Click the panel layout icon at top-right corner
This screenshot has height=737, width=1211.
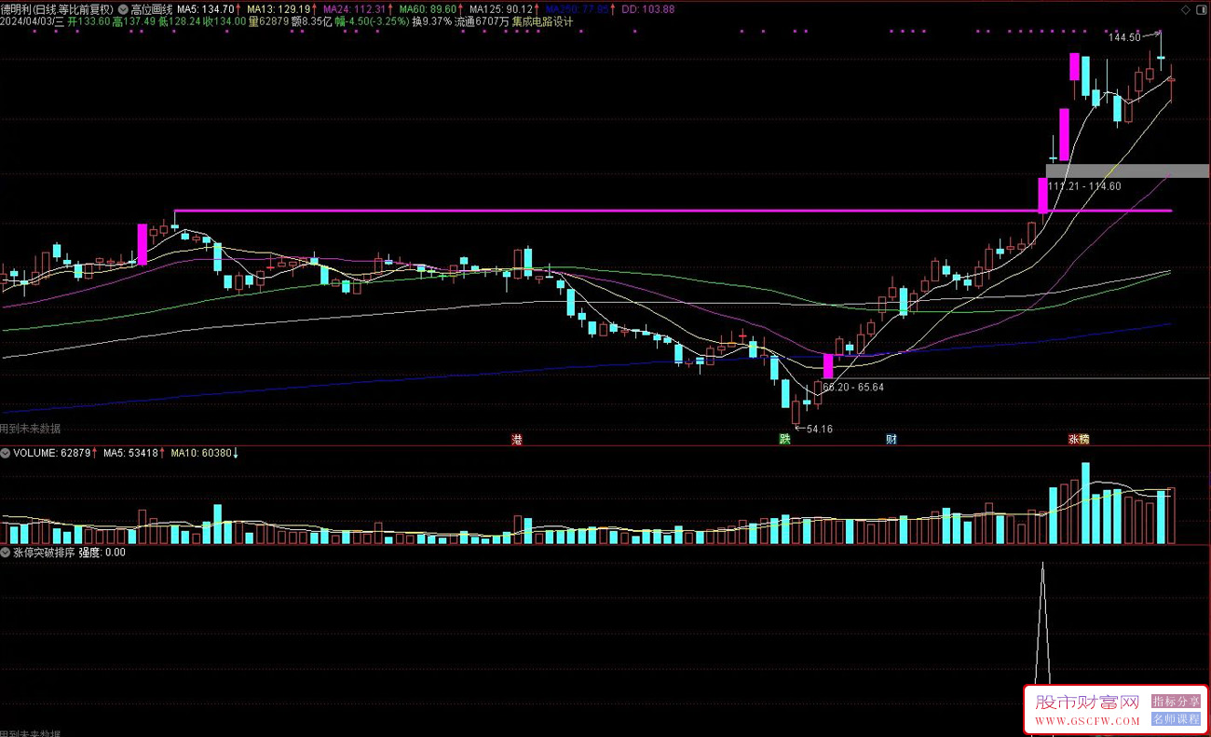(x=1200, y=9)
